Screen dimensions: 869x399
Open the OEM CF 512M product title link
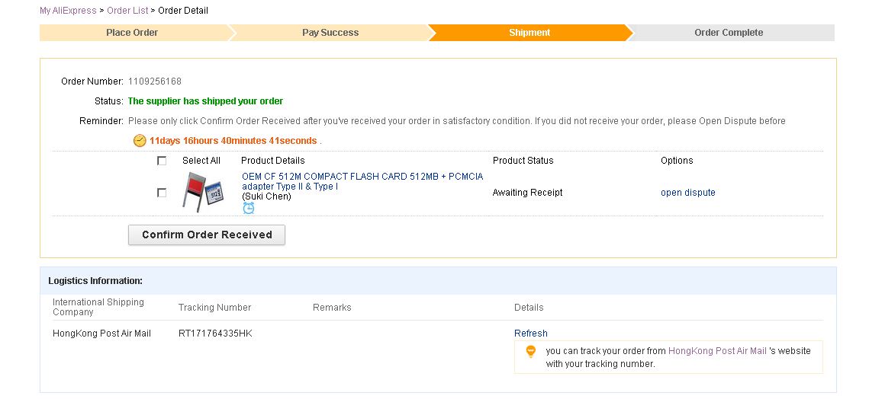362,181
